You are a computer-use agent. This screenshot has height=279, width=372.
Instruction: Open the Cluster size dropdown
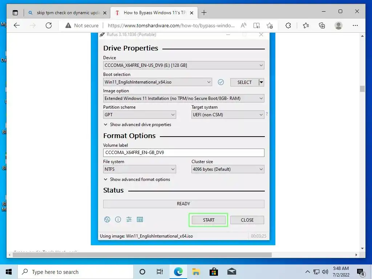click(x=228, y=169)
